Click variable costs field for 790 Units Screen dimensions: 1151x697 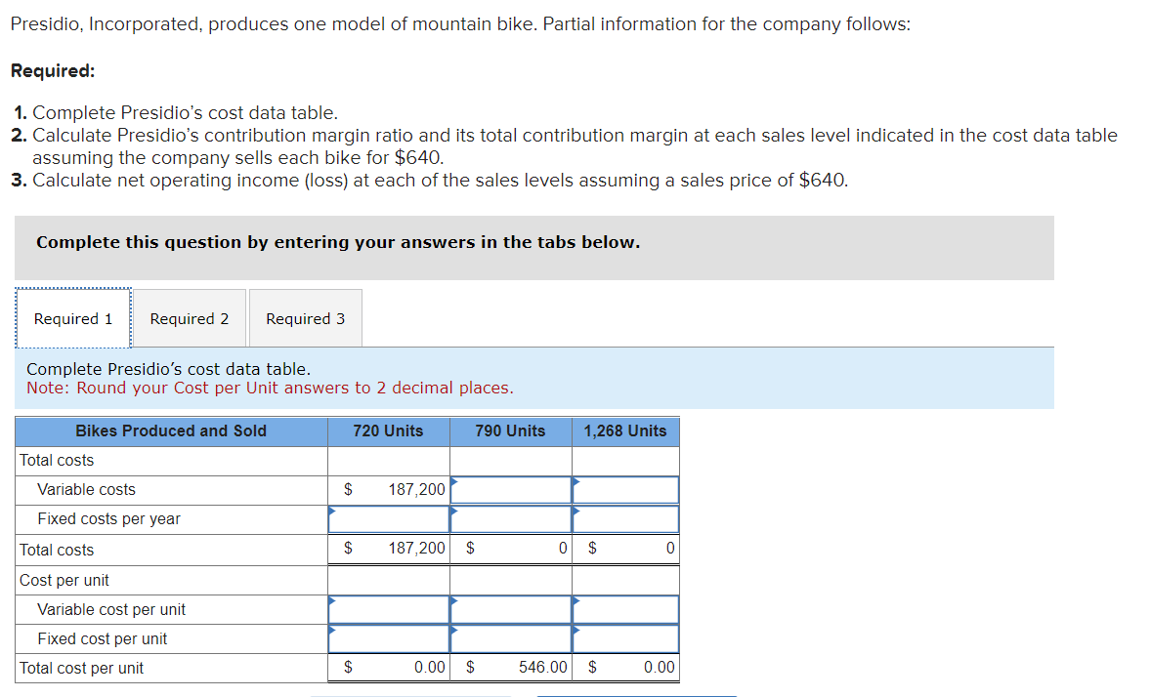[511, 490]
